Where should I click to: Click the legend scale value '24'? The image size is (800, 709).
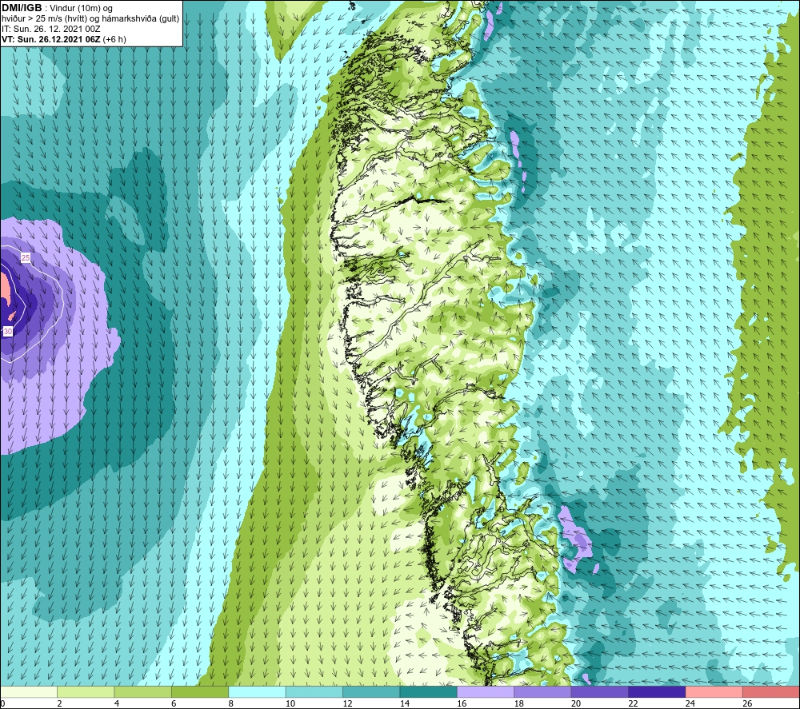690,704
